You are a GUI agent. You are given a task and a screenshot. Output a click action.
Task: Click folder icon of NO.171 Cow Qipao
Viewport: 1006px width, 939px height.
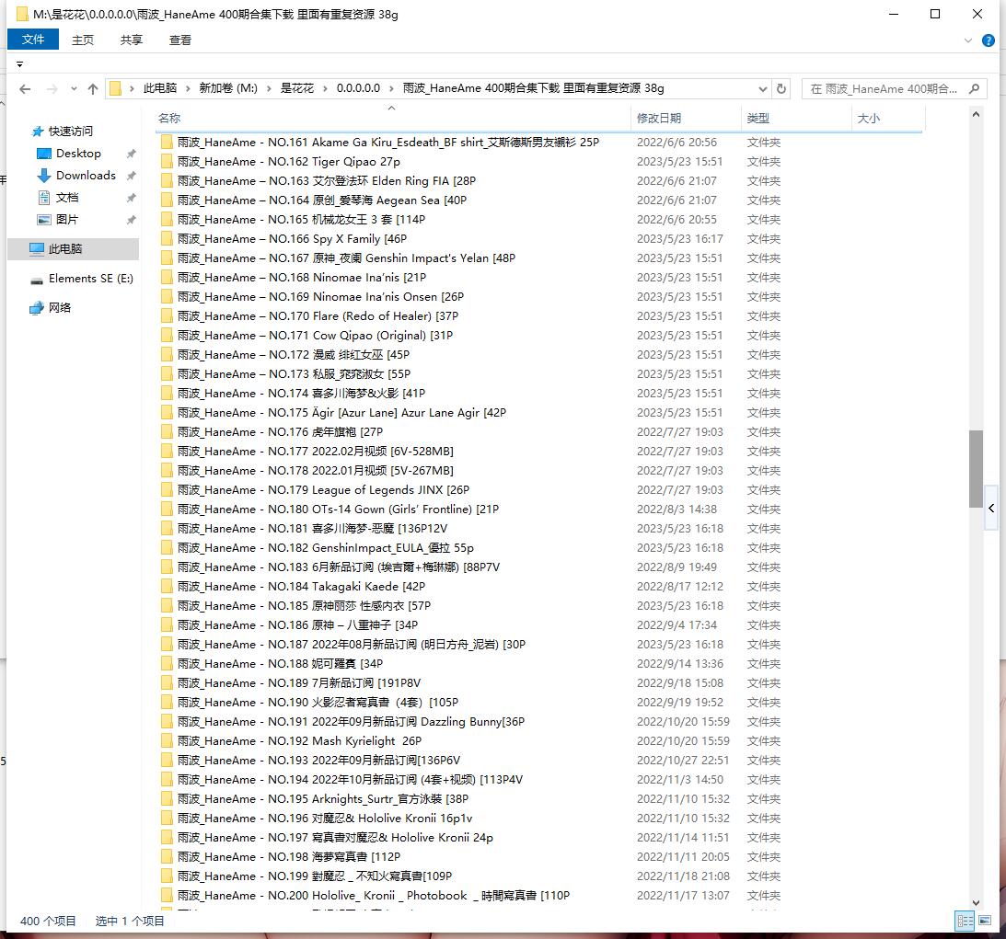pyautogui.click(x=167, y=335)
